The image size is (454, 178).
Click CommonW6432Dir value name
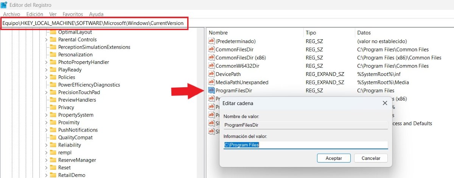[x=238, y=66]
